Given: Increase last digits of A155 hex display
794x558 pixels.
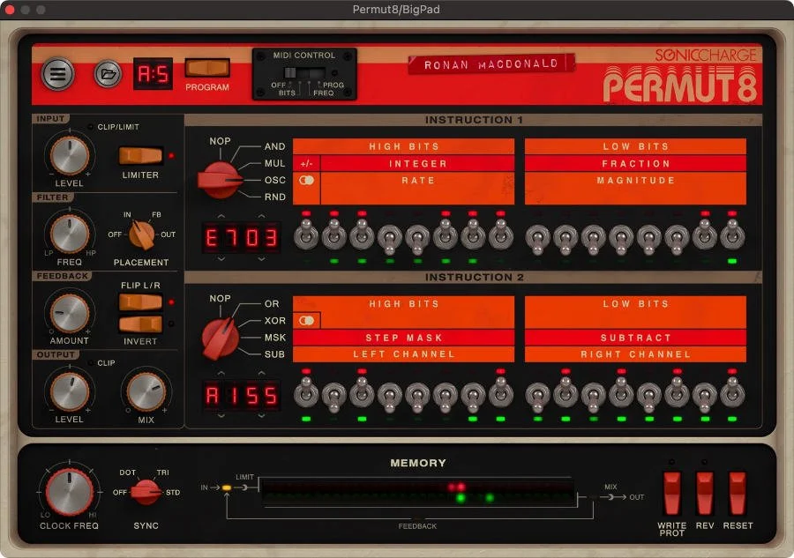Looking at the screenshot, I should click(261, 374).
